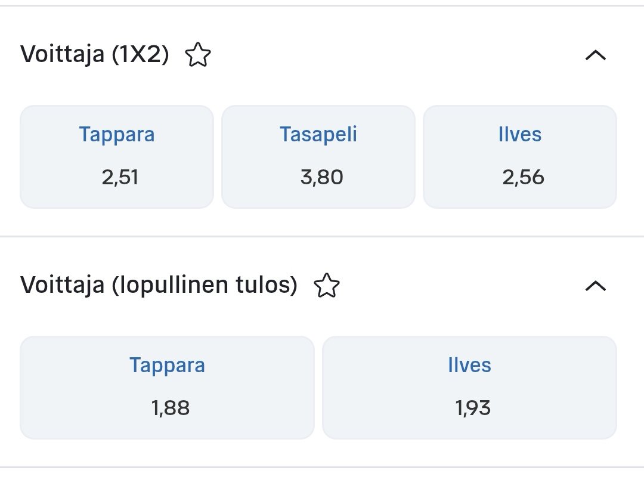Collapse the Voittaja (lopullinen tulos) chevron
The width and height of the screenshot is (644, 495).
(x=595, y=286)
